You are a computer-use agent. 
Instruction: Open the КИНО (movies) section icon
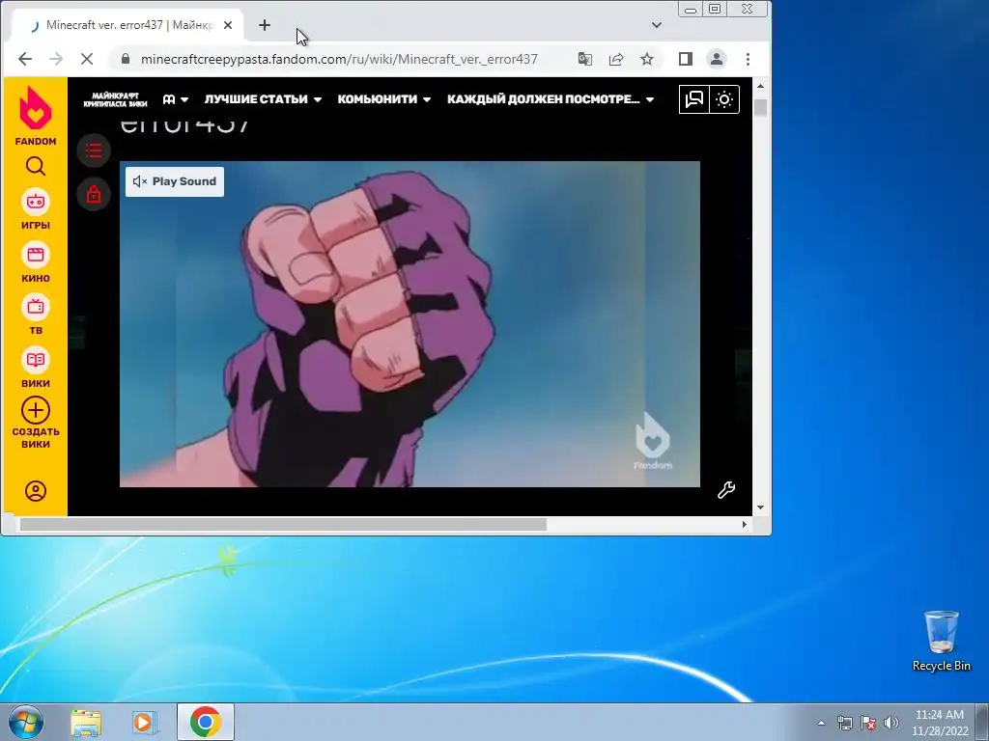tap(36, 255)
